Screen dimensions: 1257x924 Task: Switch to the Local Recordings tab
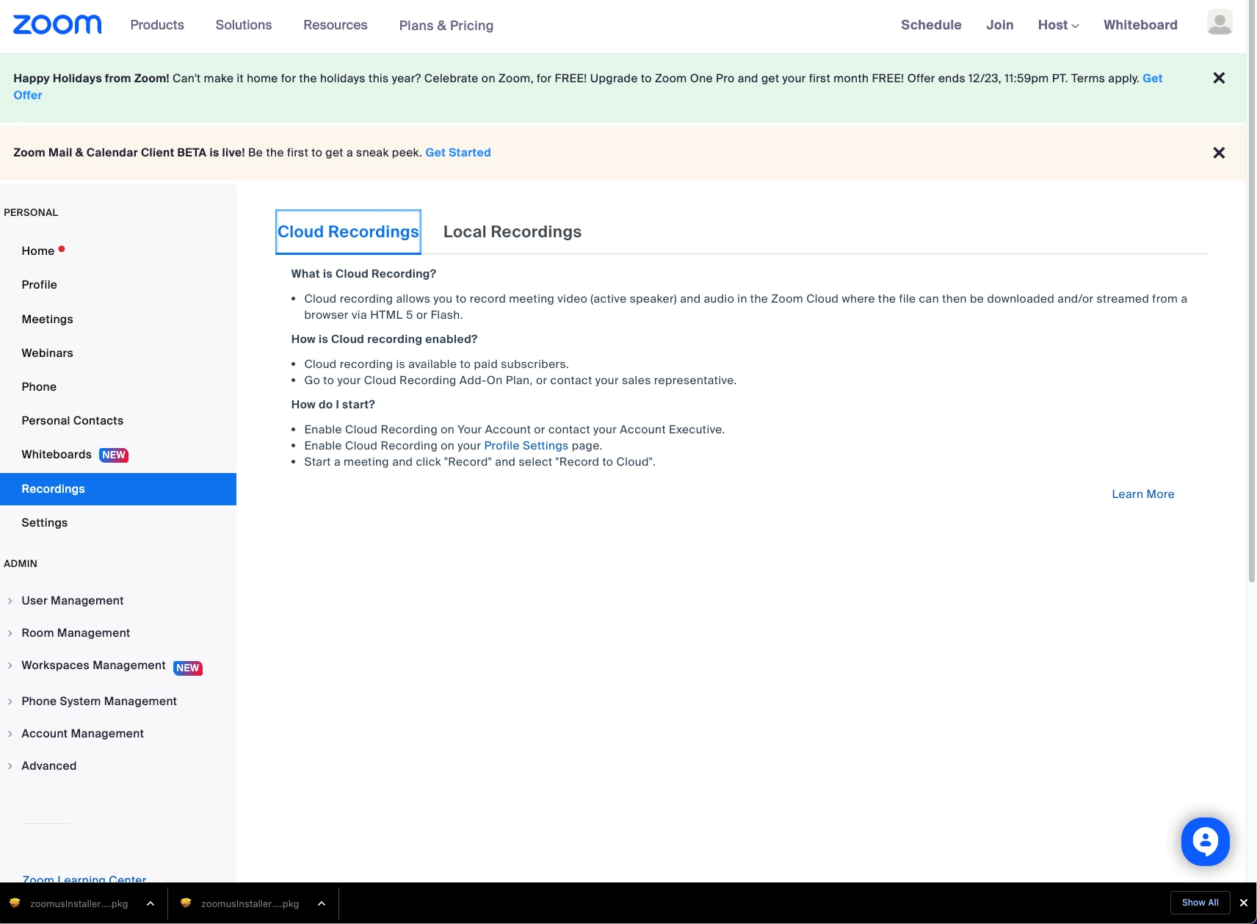tap(512, 232)
